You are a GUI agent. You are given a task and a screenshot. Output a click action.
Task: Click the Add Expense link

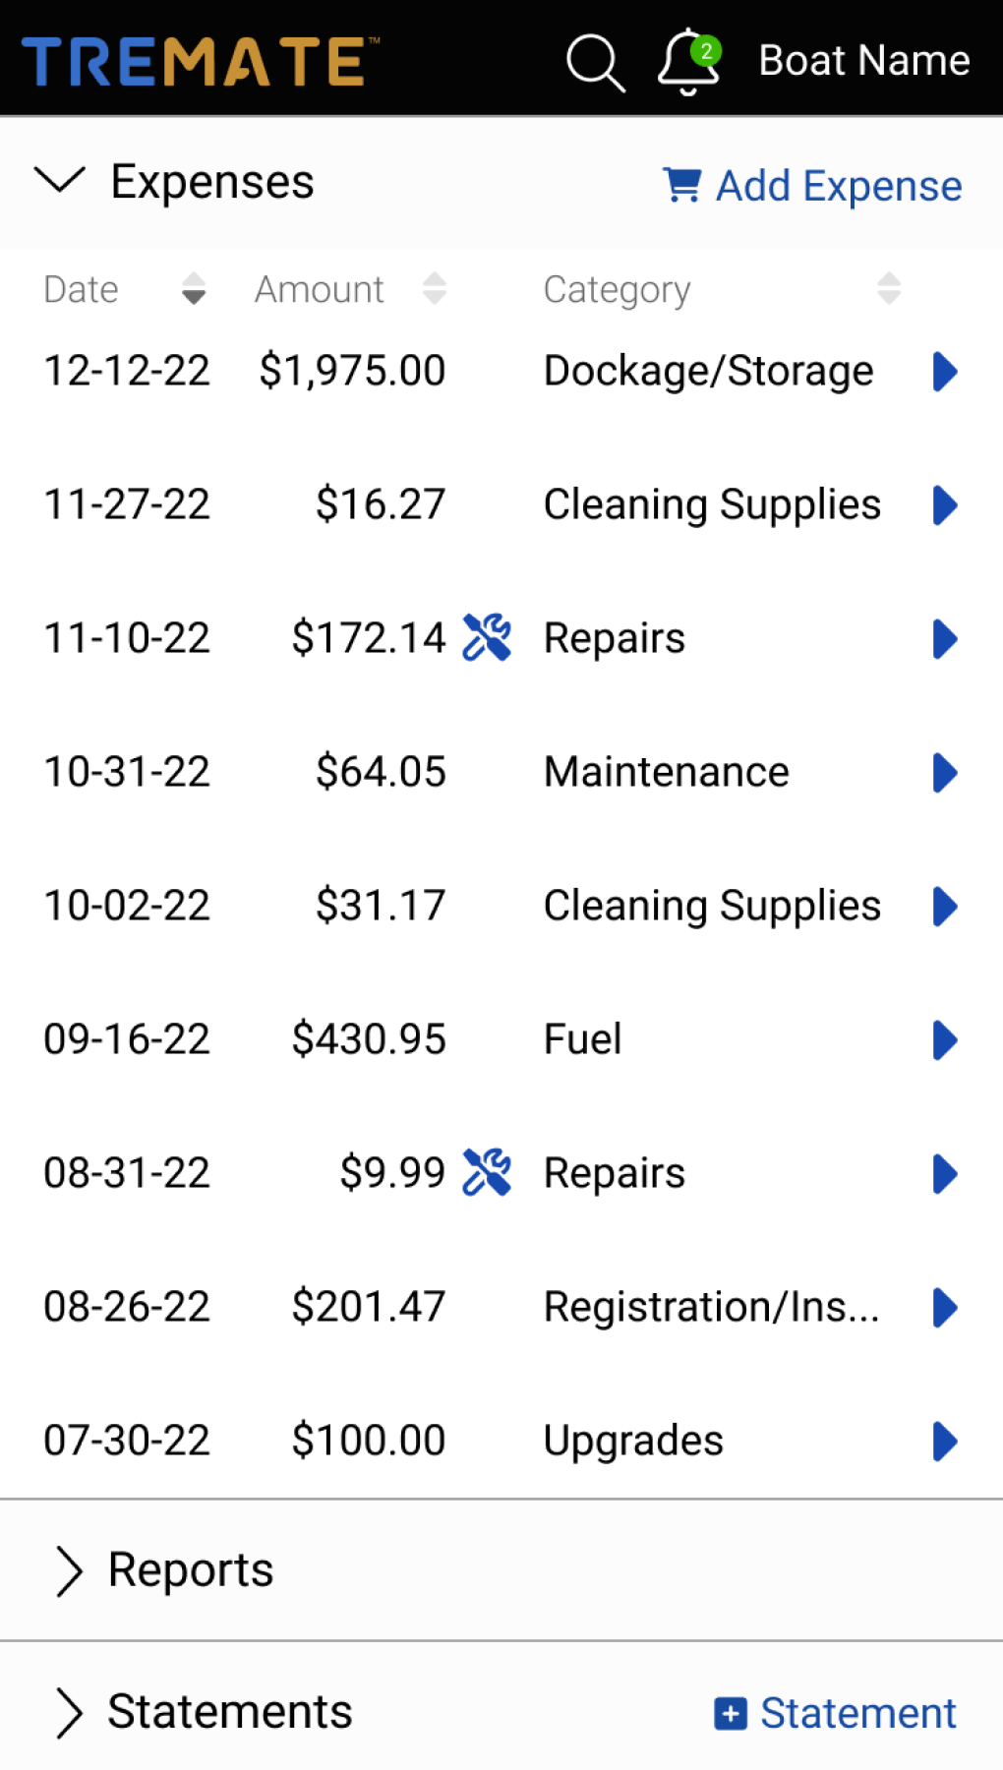(x=812, y=186)
